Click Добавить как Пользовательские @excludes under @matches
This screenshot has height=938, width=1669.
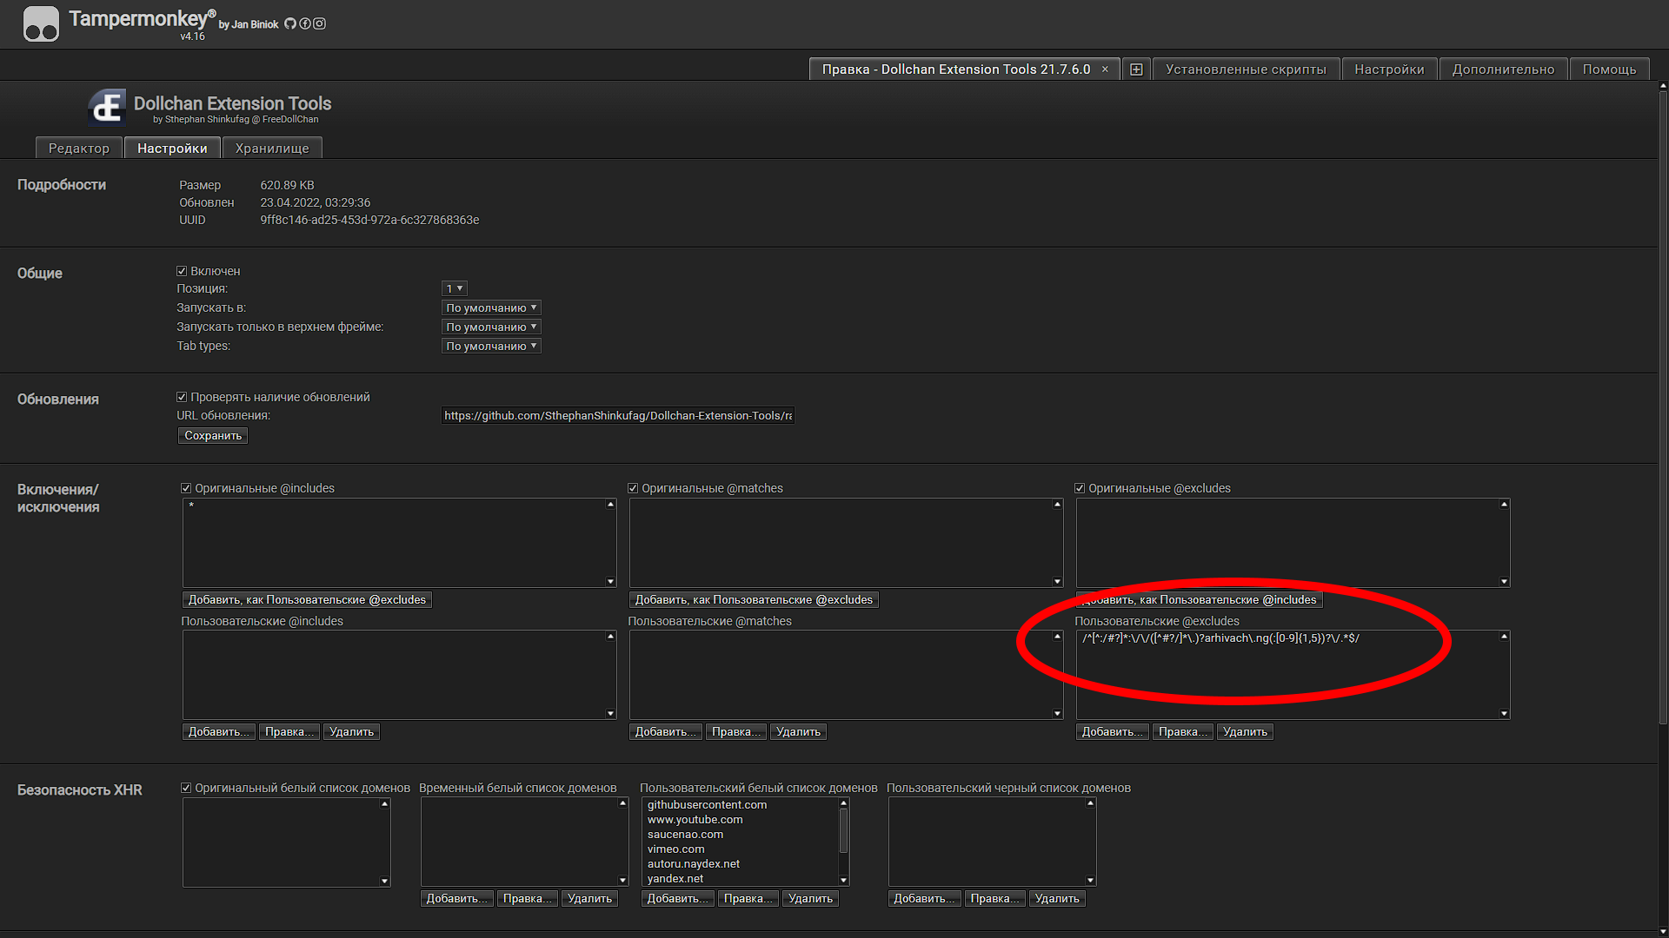pos(754,599)
